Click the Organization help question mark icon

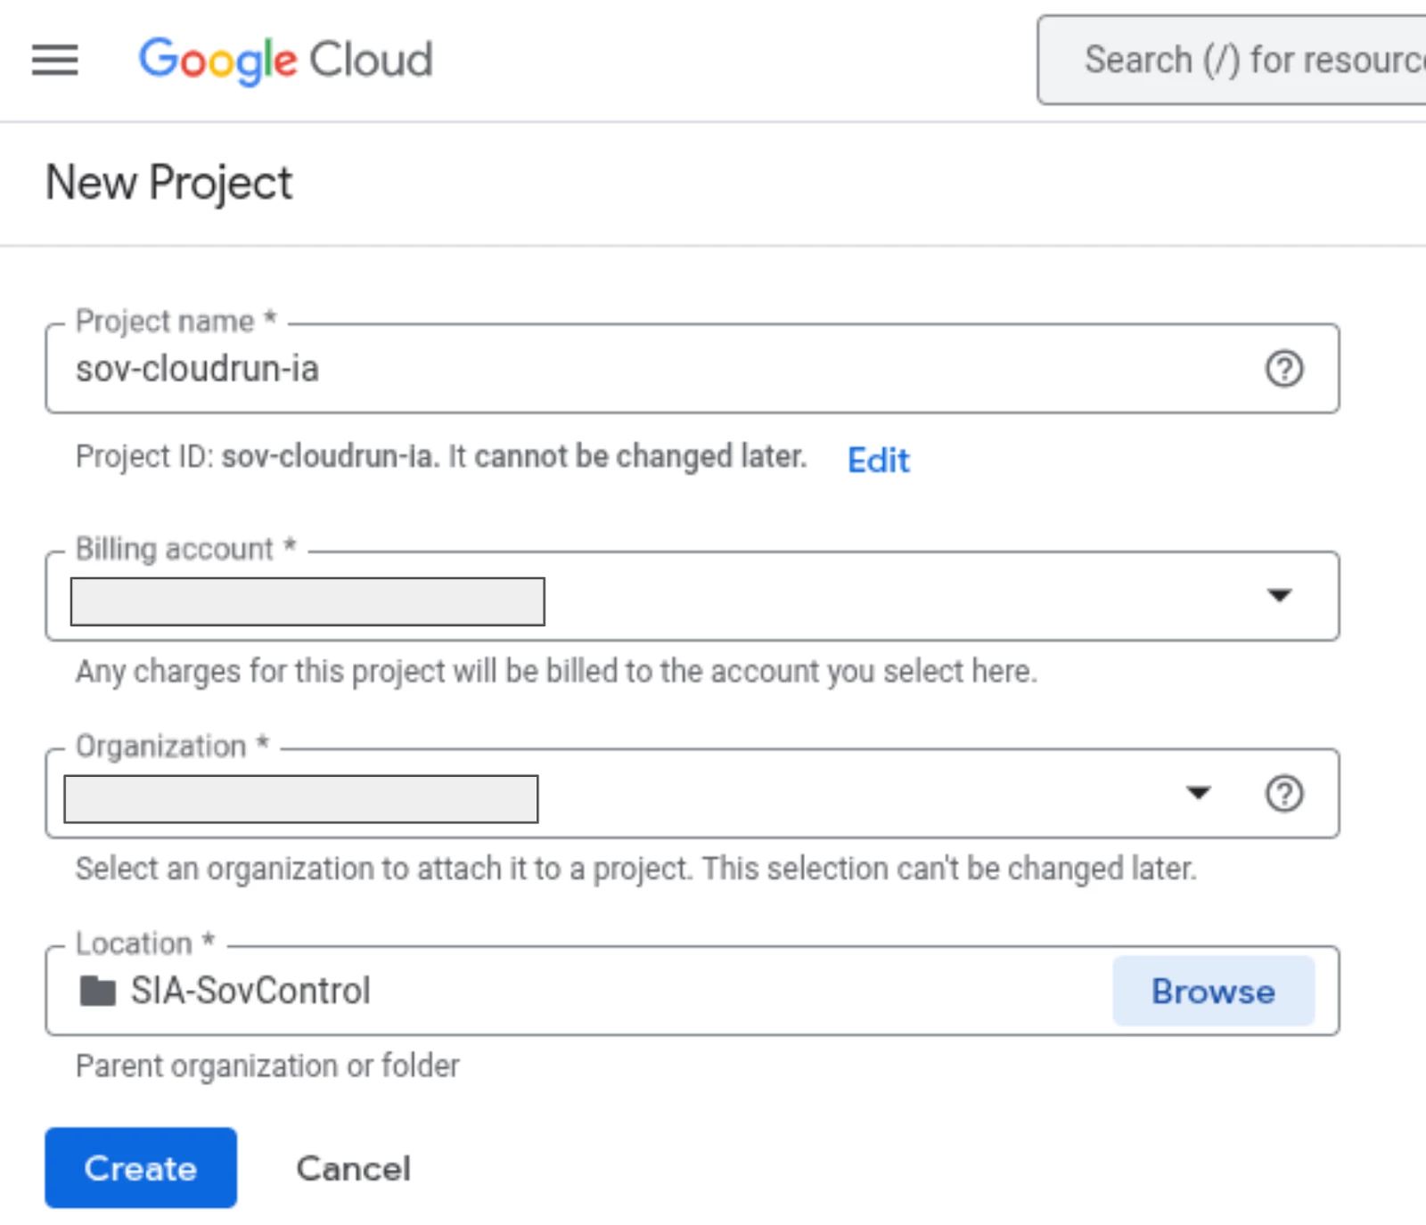(1283, 793)
